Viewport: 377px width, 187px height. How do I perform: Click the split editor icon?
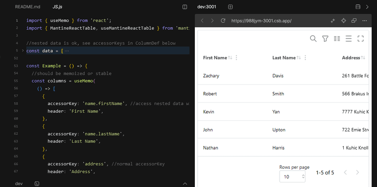click(x=185, y=7)
